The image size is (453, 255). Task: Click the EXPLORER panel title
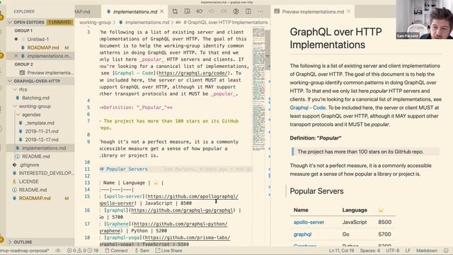[x=24, y=11]
